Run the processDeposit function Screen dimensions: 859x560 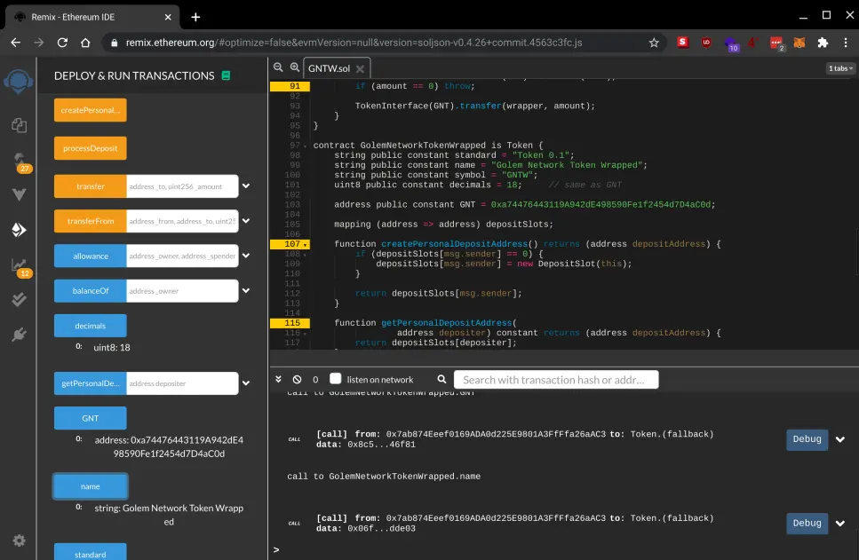coord(91,148)
